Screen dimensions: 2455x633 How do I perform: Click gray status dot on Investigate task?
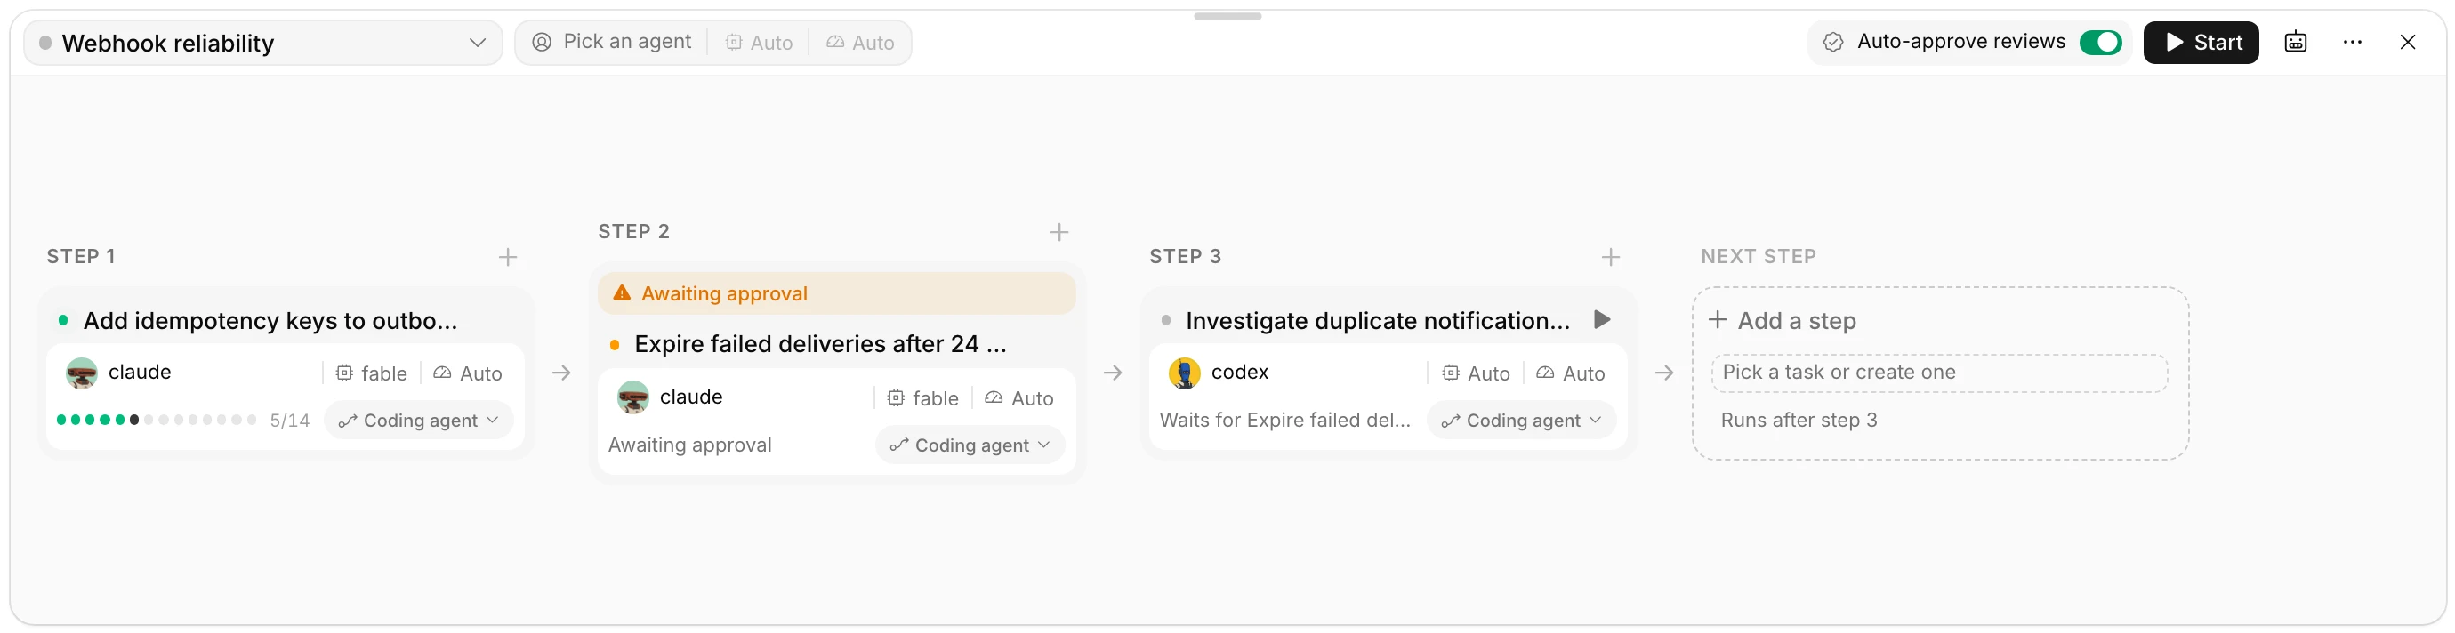[1165, 320]
